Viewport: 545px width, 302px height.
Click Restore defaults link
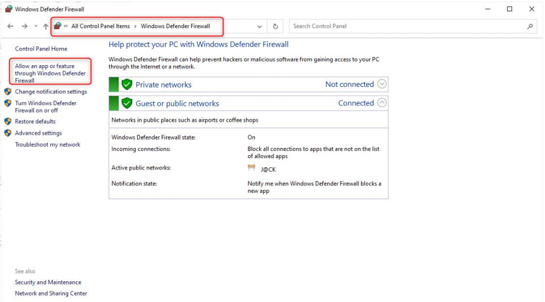[35, 121]
